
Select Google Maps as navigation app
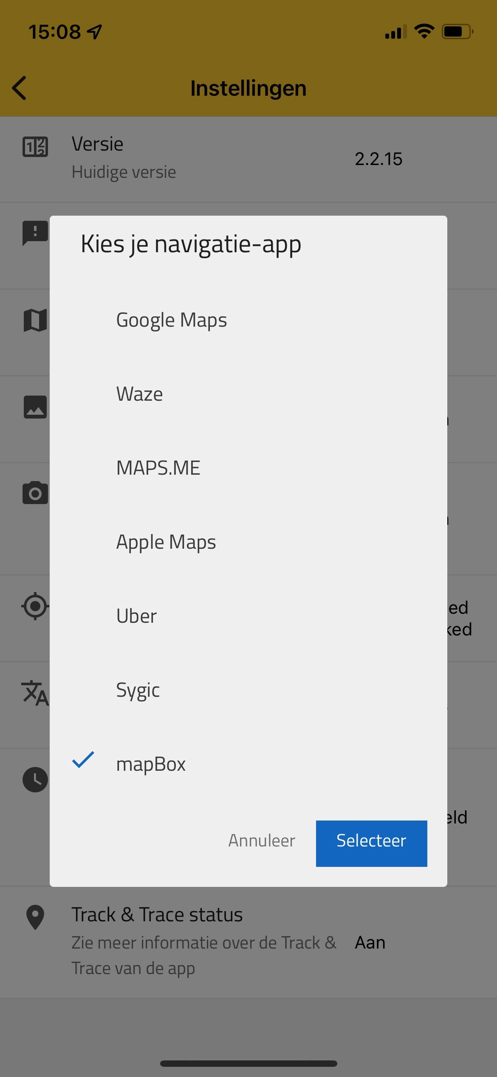coord(248,320)
